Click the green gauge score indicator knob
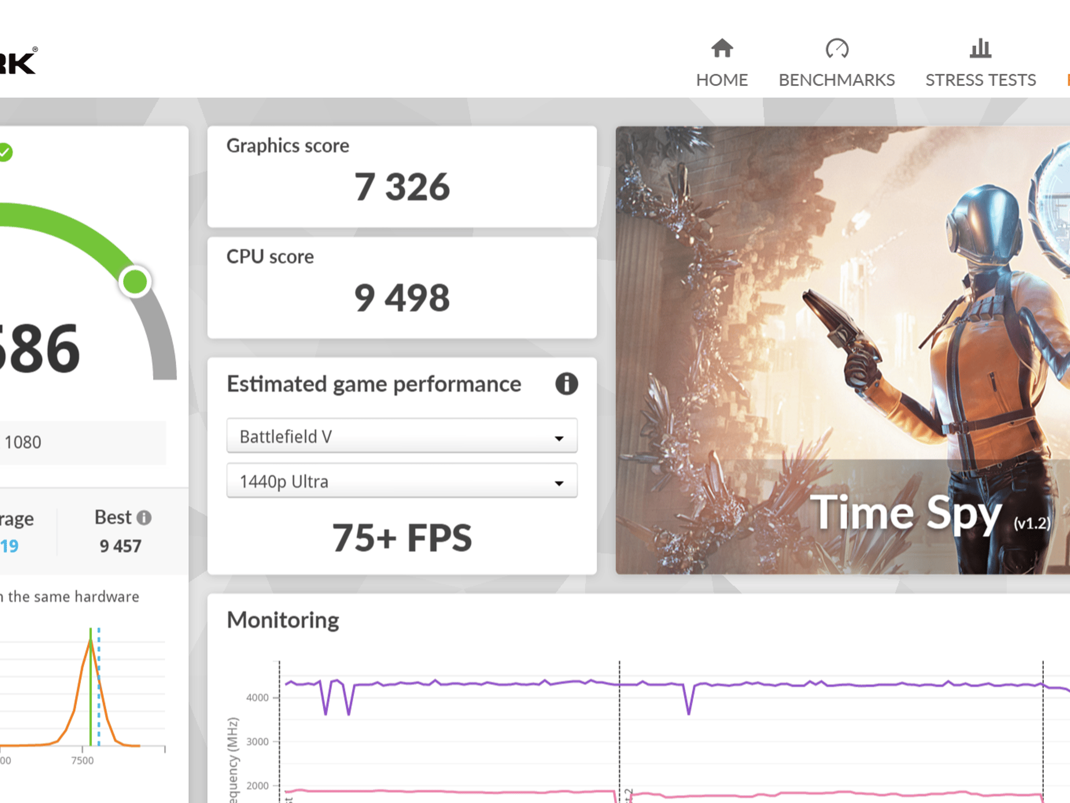Image resolution: width=1070 pixels, height=803 pixels. 135,282
